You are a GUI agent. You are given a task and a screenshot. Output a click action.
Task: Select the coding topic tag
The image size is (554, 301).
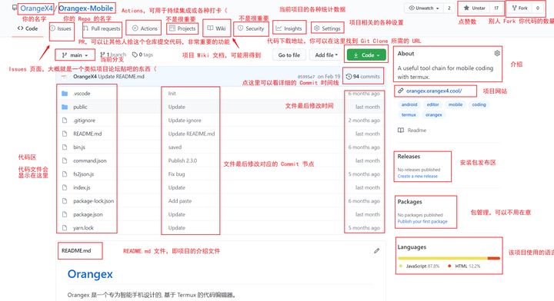[x=479, y=104]
